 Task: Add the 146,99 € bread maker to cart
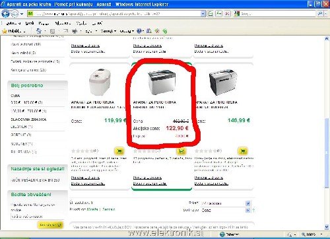click(243, 151)
